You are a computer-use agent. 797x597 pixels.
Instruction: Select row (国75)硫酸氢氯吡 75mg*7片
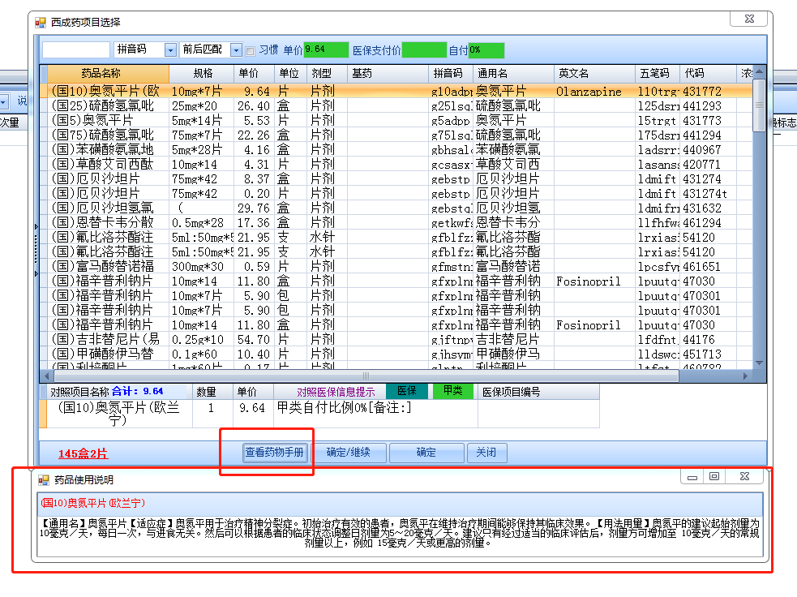(x=396, y=135)
